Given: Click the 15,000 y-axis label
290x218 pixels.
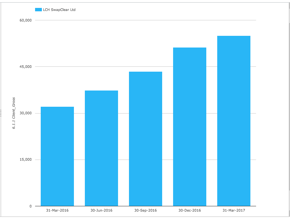Looking at the screenshot, I should click(26, 160).
